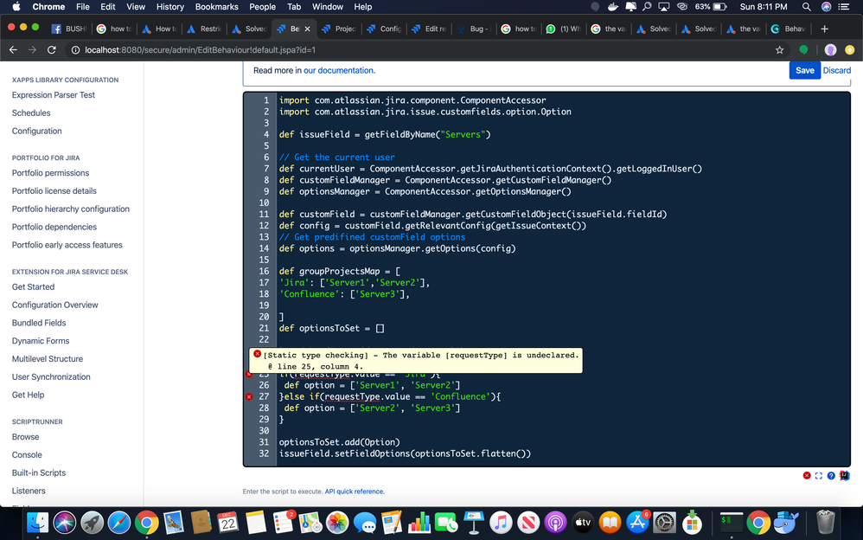The image size is (863, 540).
Task: Navigate back using the browser back arrow
Action: (12, 50)
